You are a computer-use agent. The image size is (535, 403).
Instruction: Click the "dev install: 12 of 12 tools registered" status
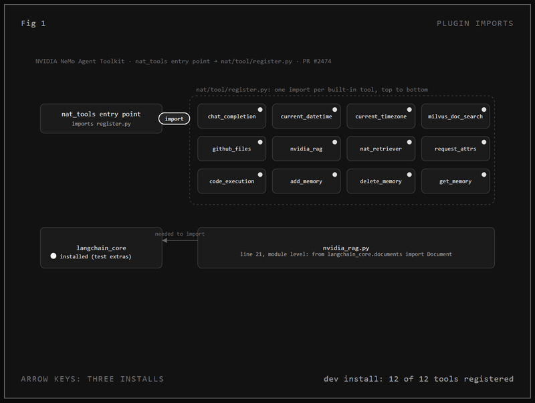point(419,379)
